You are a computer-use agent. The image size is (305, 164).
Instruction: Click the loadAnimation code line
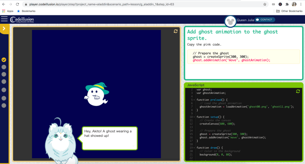pyautogui.click(x=246, y=107)
